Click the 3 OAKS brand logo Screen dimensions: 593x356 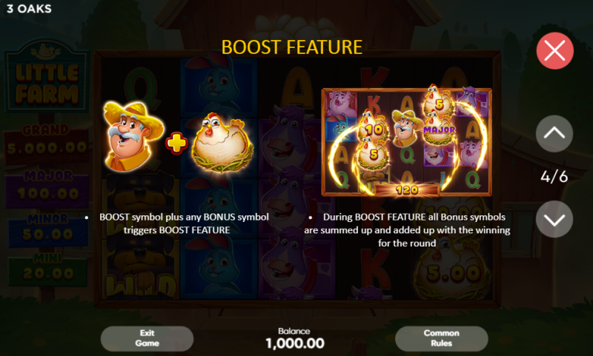pyautogui.click(x=29, y=9)
